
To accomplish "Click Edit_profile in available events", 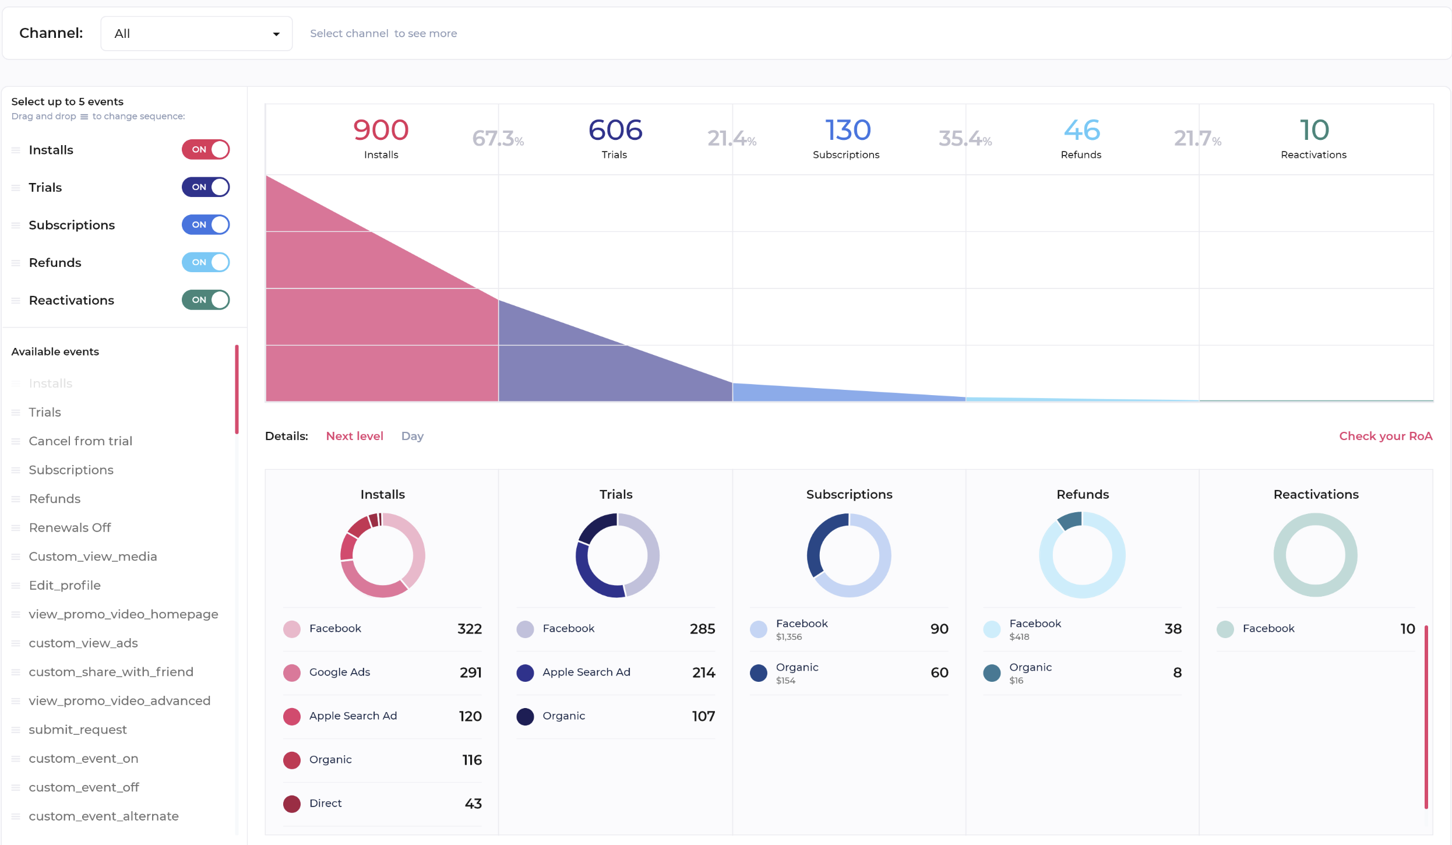I will click(65, 585).
